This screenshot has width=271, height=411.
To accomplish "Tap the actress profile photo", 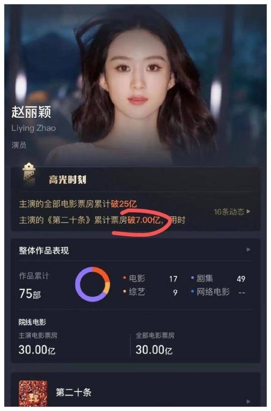I will pyautogui.click(x=135, y=85).
